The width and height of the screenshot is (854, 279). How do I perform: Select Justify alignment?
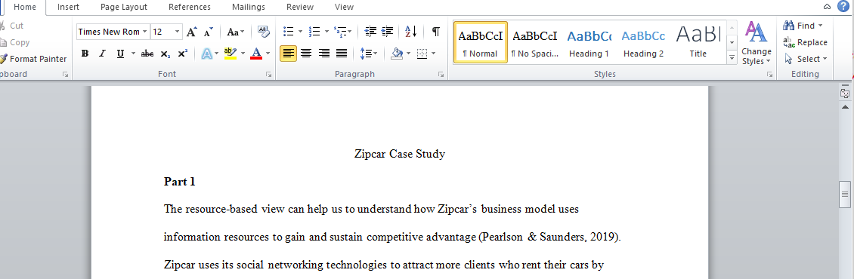point(342,54)
